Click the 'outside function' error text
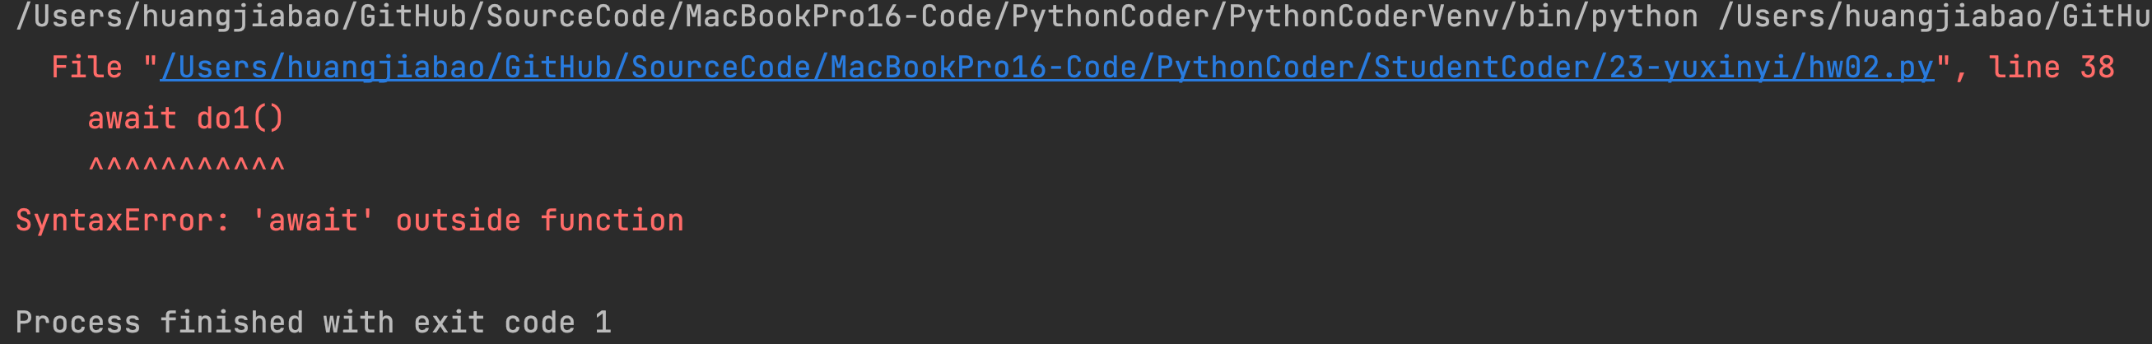This screenshot has width=2152, height=344. (540, 221)
